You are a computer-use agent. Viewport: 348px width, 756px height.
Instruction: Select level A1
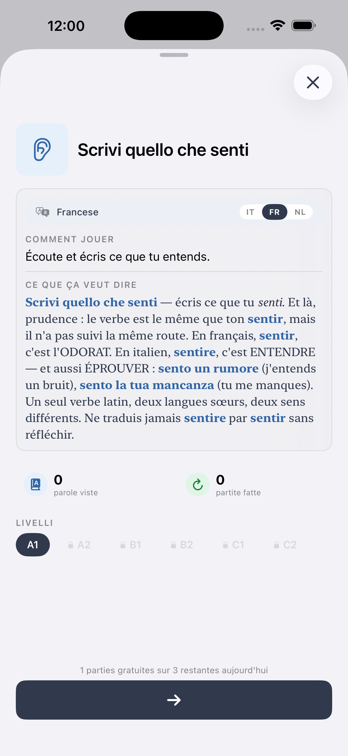pos(33,545)
